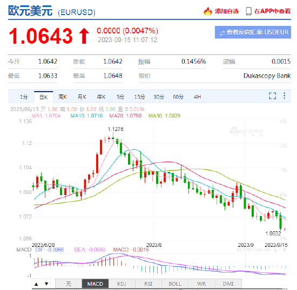Switch to the 1分 chart tab
This screenshot has width=297, height=290.
click(x=24, y=97)
